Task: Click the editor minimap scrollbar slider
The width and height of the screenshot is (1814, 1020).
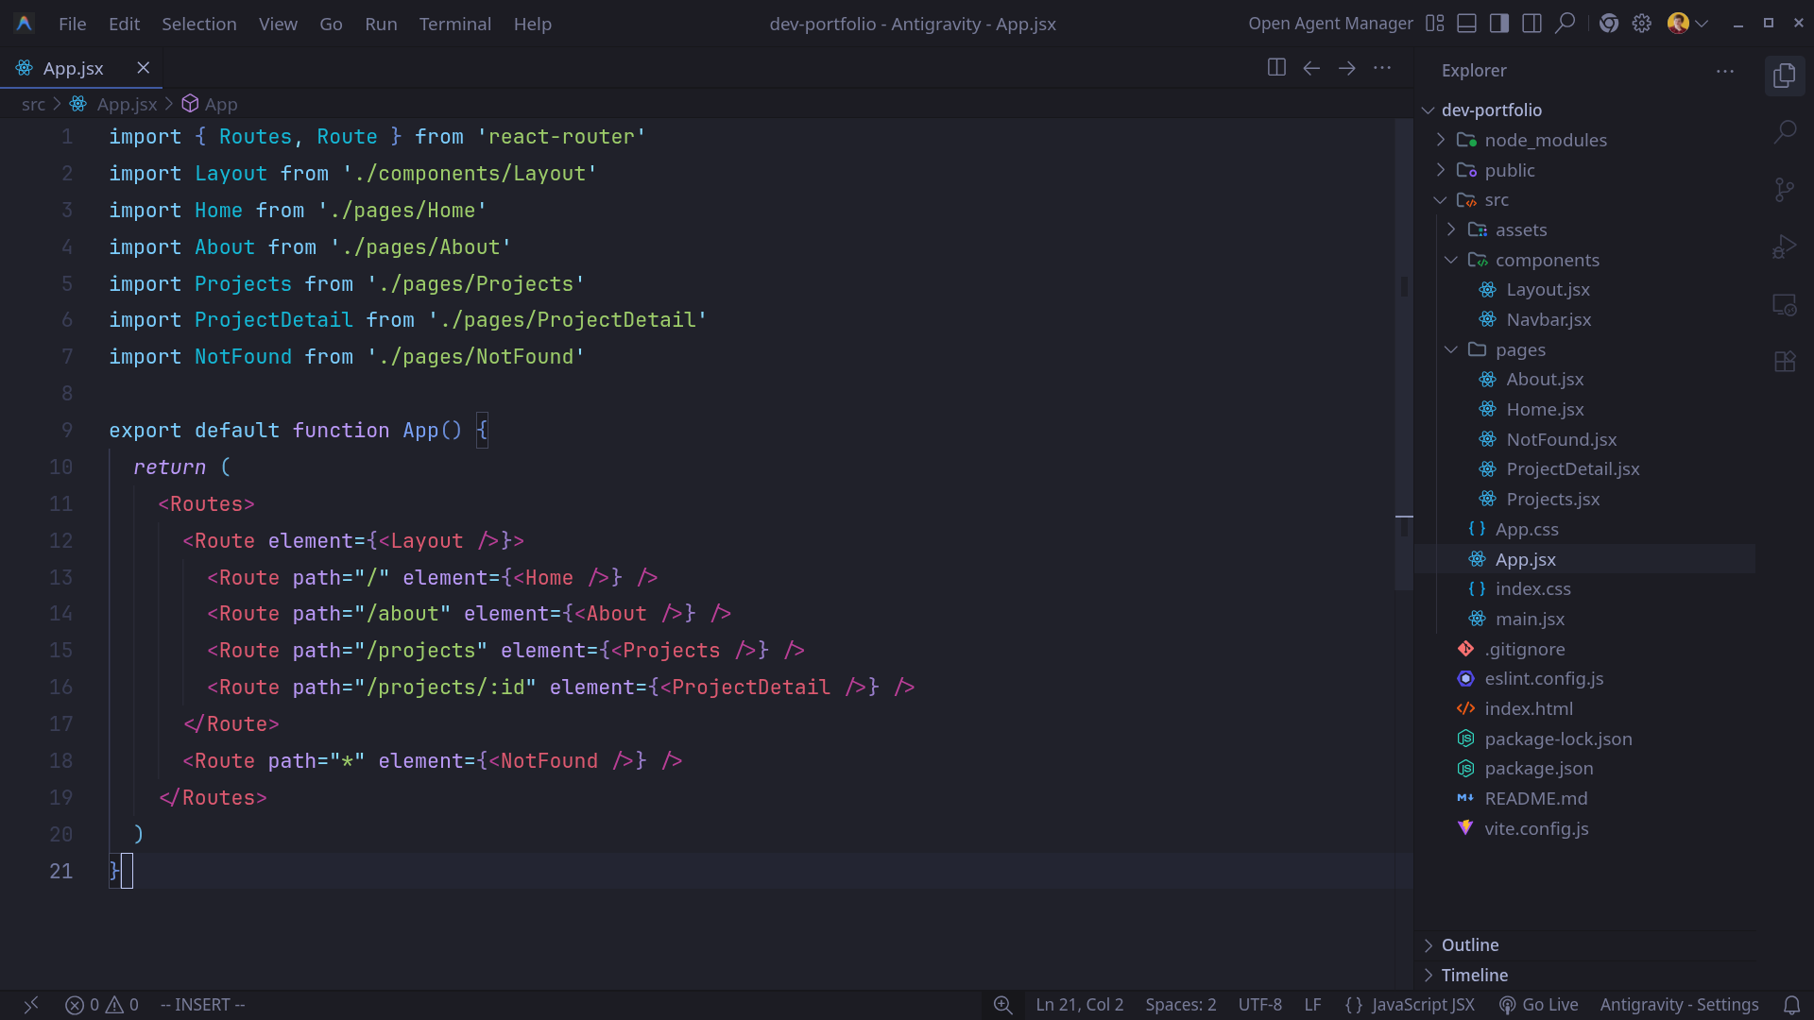Action: 1403,354
